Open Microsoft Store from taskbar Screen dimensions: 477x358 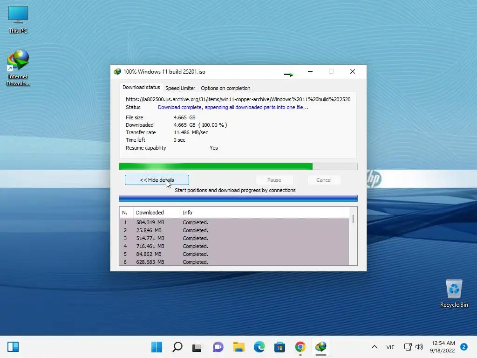click(x=279, y=347)
